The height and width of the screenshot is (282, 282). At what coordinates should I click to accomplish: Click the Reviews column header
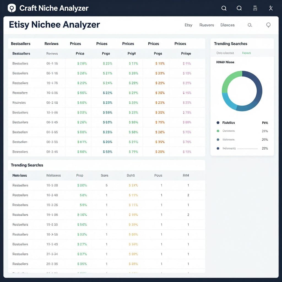point(51,44)
